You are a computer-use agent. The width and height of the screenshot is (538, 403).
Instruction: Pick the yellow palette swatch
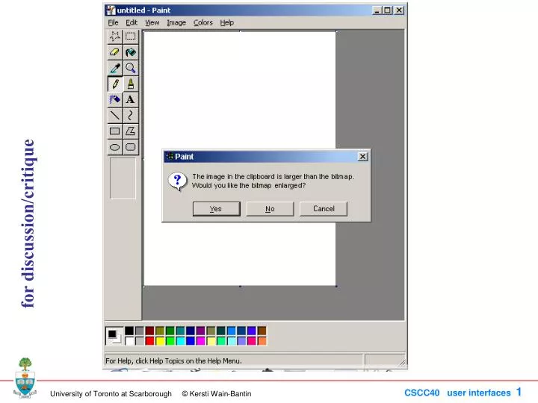point(160,340)
